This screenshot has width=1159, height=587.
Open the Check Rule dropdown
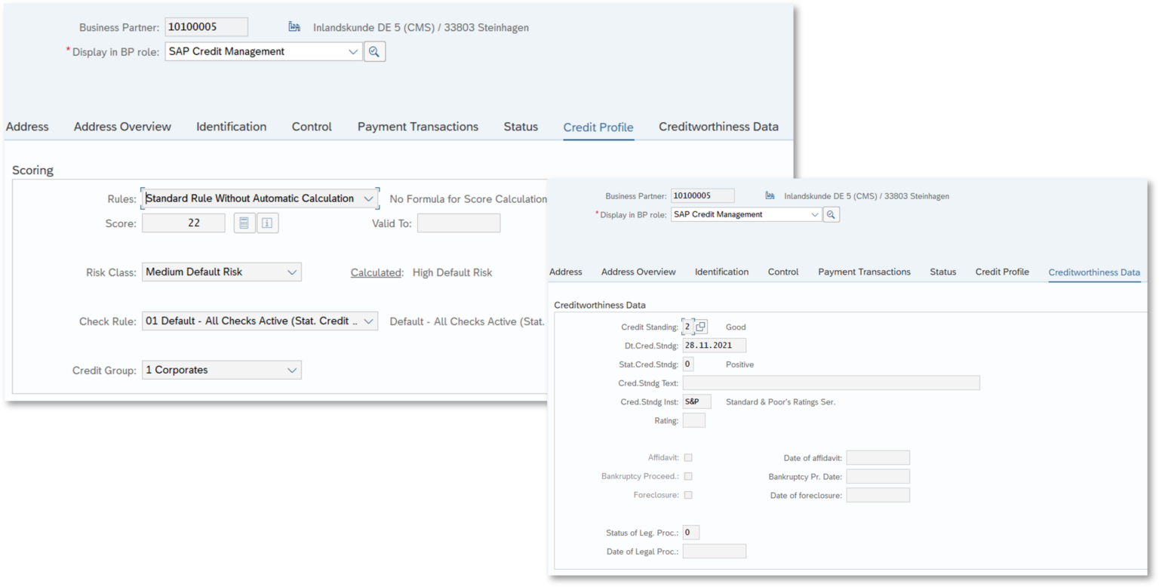369,321
